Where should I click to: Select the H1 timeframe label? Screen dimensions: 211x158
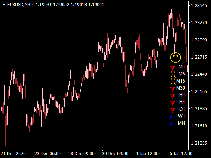click(182, 95)
